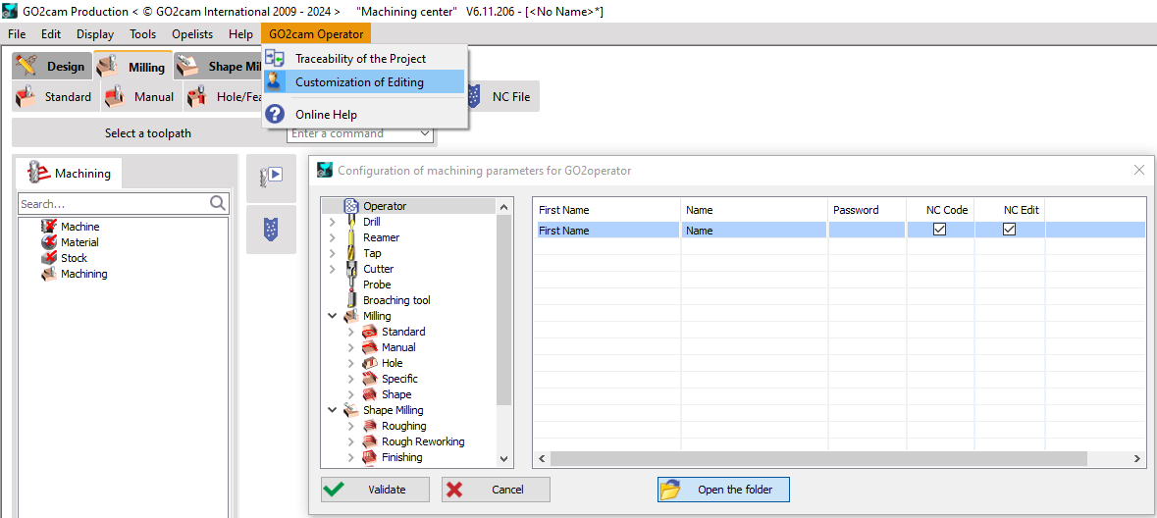Select the Traceability of the Project icon
Viewport: 1157px width, 518px height.
[276, 59]
